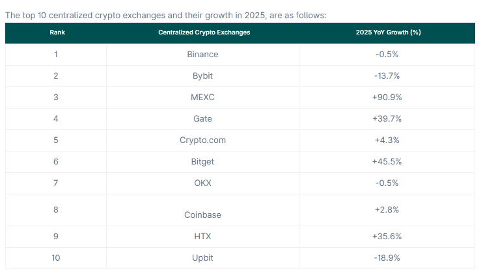Click the -18.9% growth value

tap(387, 258)
